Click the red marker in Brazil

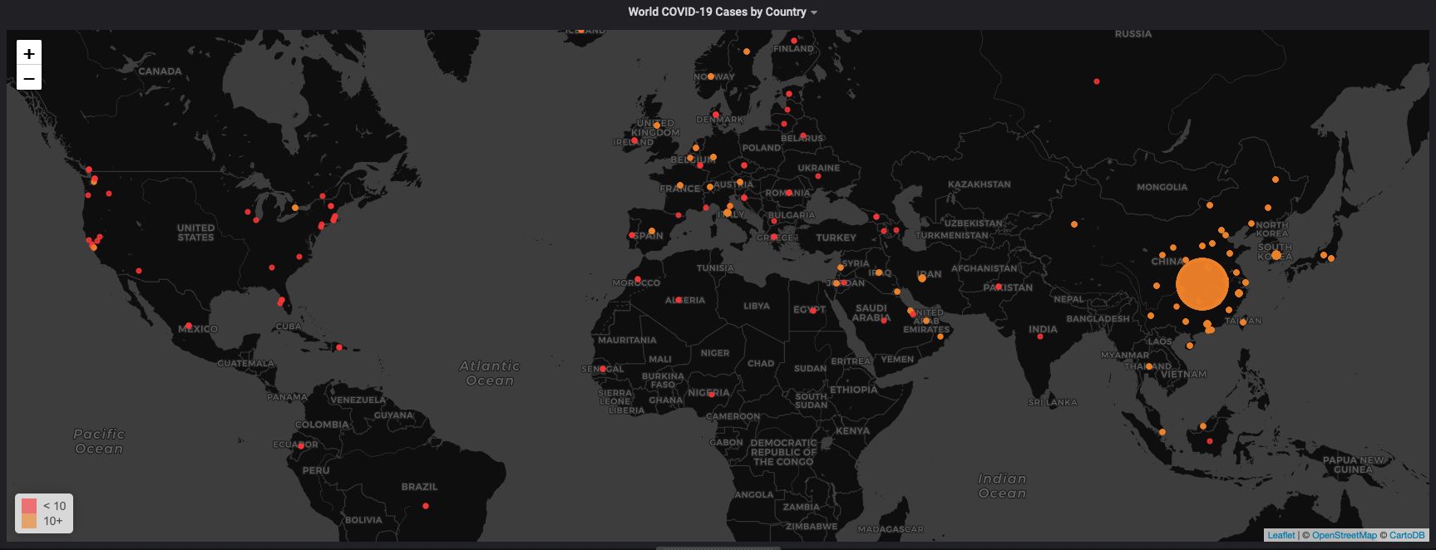[426, 506]
